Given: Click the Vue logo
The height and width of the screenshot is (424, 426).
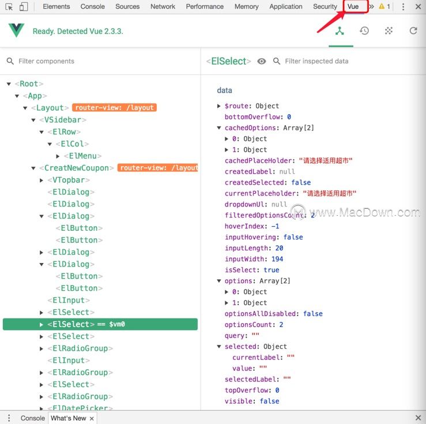Looking at the screenshot, I should [x=16, y=30].
